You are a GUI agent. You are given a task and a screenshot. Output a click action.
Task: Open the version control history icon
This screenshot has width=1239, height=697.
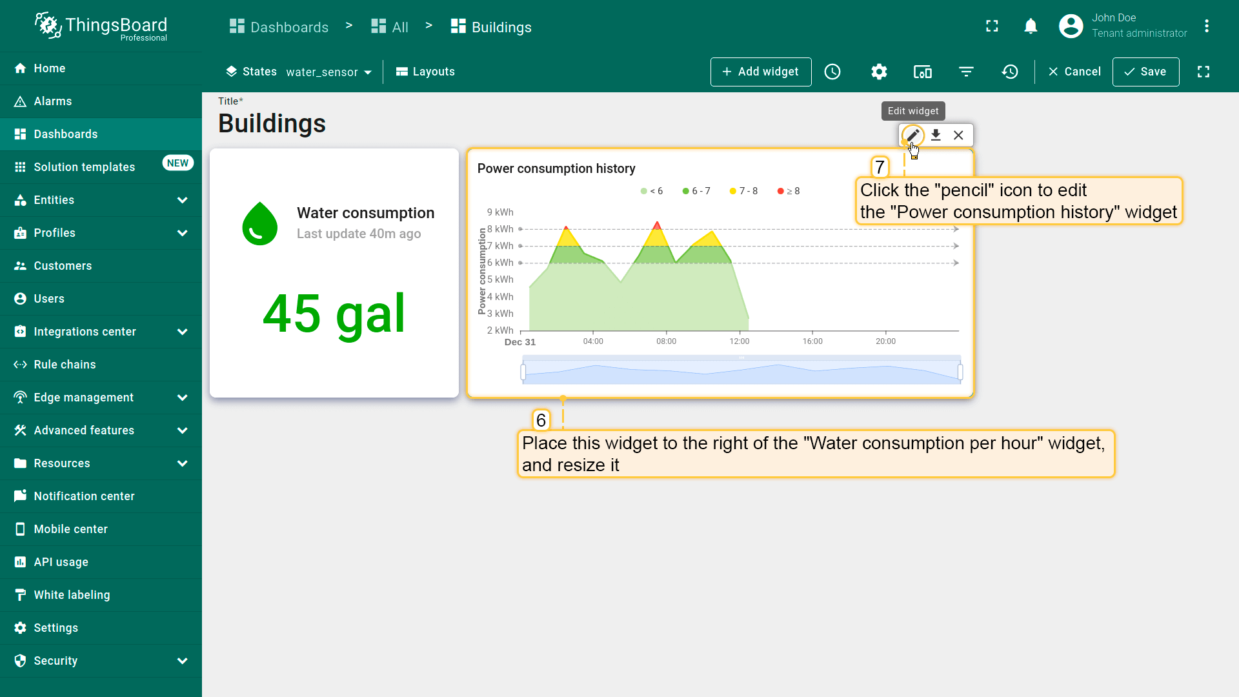(x=1010, y=72)
